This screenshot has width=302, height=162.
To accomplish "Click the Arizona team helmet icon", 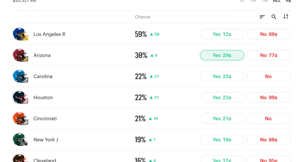I will [x=20, y=55].
